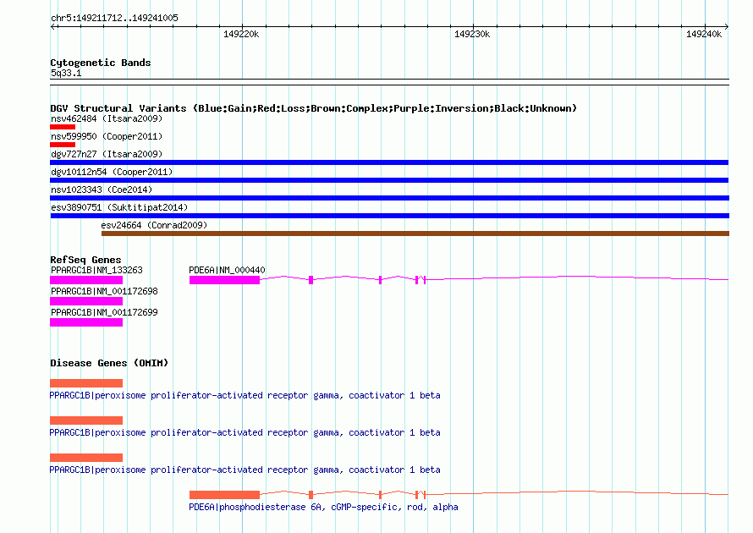Click the red nsv462484 loss variant bar
753x533 pixels.
pos(63,127)
